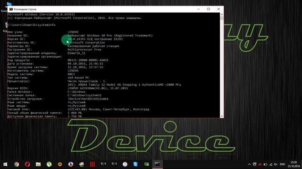Click '\Device\HarddiskVolume1' boot device value
Viewport: 302px width, 169px height.
tap(88, 99)
